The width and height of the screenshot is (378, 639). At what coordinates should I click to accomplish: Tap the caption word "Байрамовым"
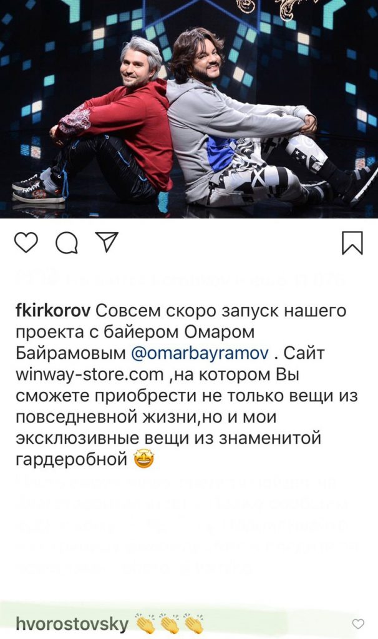click(71, 354)
